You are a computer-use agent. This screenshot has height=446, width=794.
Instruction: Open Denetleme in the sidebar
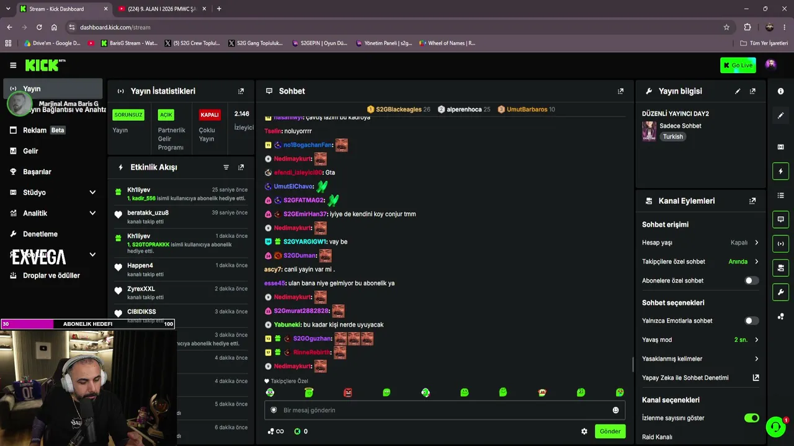53,234
